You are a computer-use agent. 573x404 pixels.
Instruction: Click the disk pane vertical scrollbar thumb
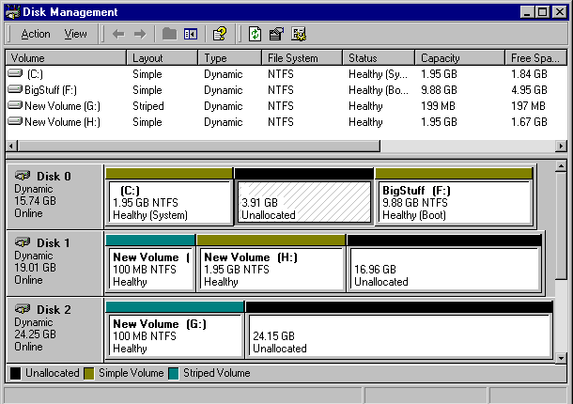click(561, 226)
